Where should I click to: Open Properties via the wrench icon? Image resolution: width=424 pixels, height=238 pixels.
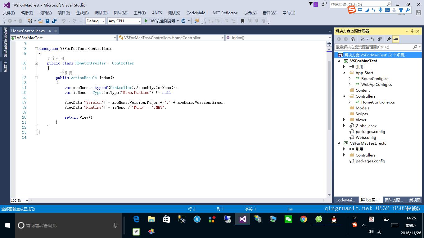[389, 39]
